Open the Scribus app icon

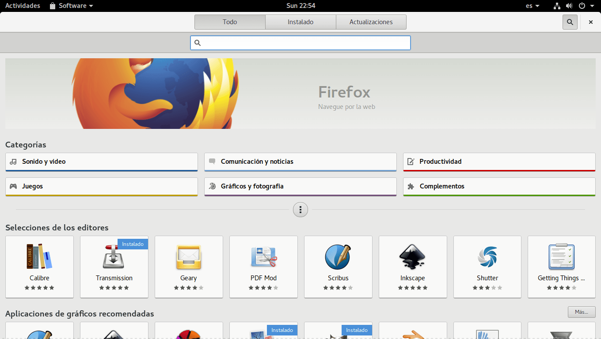click(x=338, y=256)
